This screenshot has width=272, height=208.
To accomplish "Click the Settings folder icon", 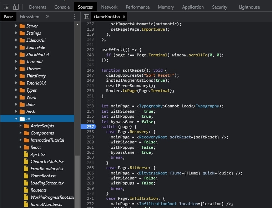I will click(x=22, y=33).
